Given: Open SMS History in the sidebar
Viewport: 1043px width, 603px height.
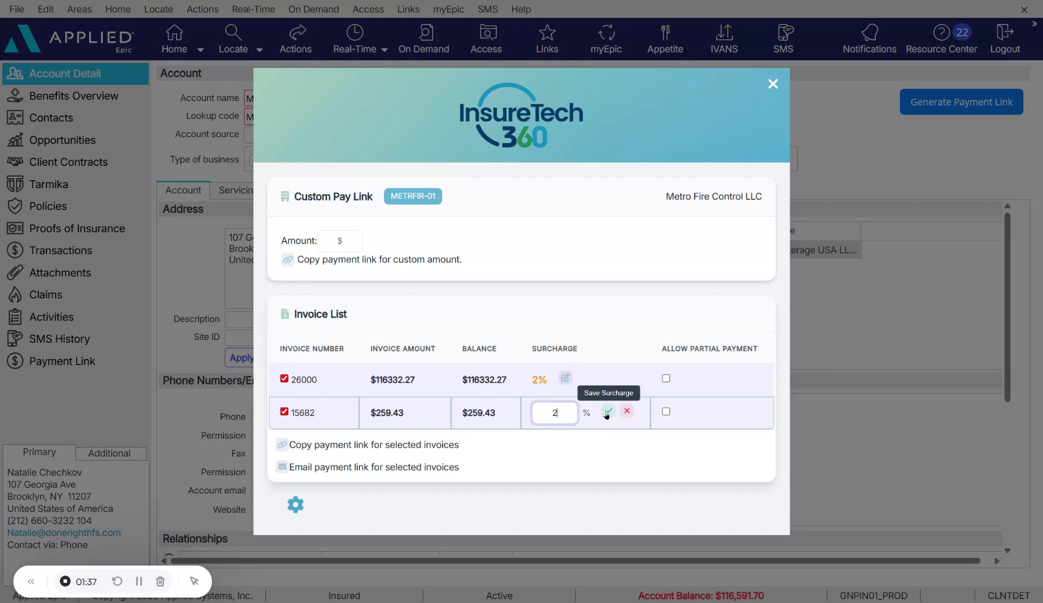Looking at the screenshot, I should [59, 338].
